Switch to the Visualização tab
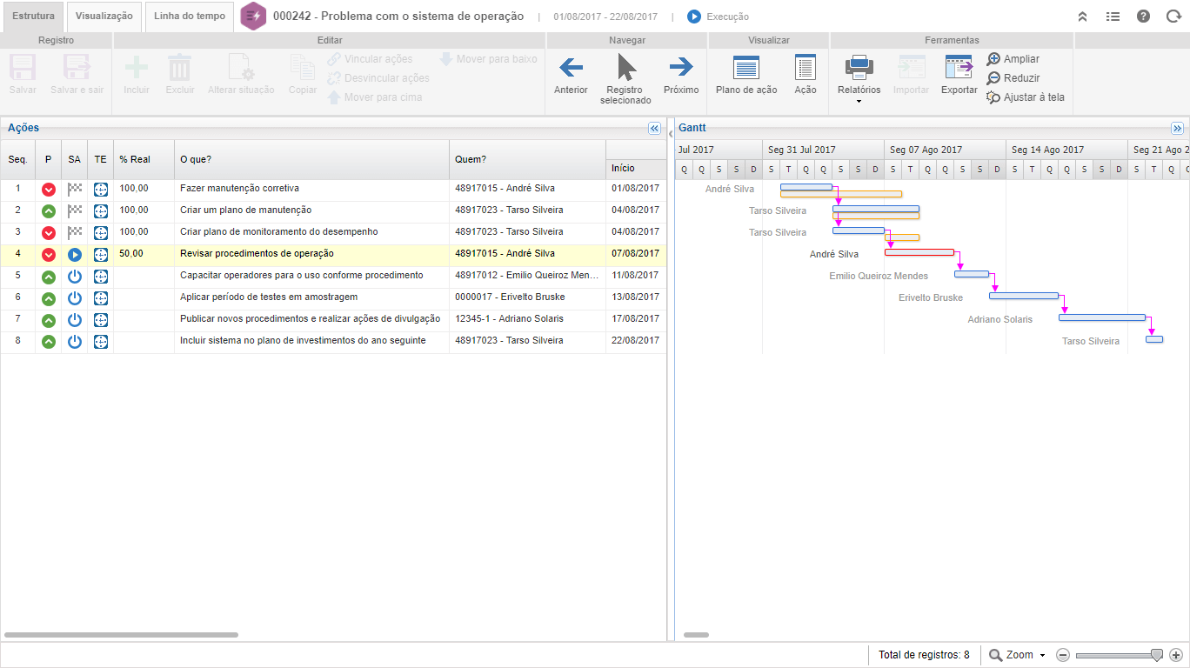Screen dimensions: 1190x668 tap(104, 17)
